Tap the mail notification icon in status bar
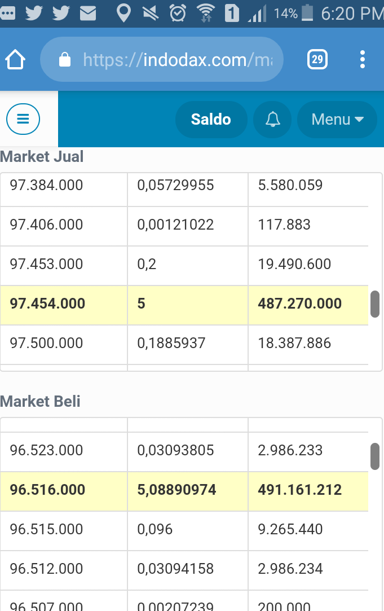Screen dimensions: 384x611 [88, 14]
